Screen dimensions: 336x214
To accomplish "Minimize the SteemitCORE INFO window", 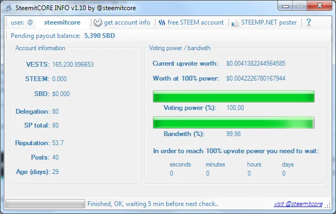I will point(285,6).
